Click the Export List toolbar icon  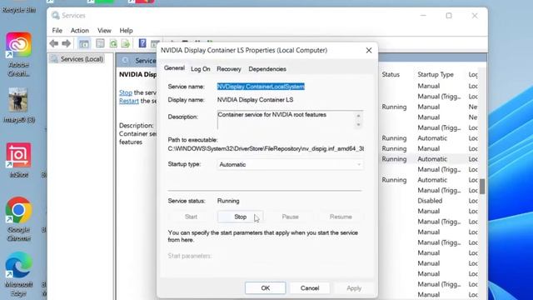click(126, 43)
